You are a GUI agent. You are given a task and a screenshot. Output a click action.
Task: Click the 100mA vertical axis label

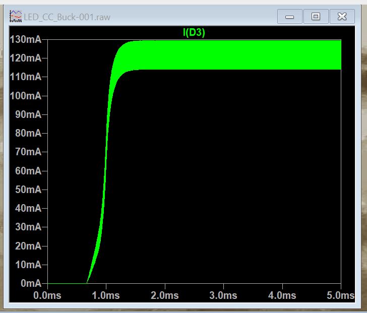point(26,96)
